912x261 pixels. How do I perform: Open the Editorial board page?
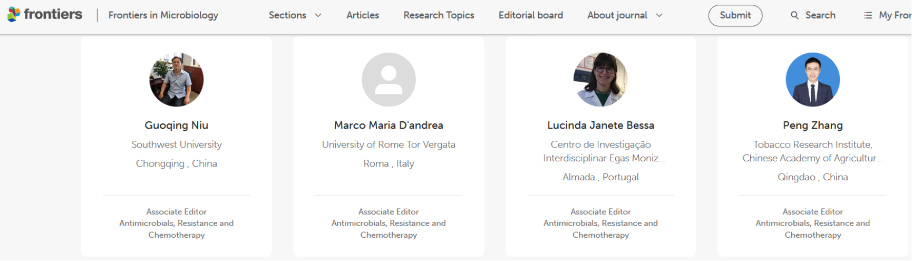[531, 15]
